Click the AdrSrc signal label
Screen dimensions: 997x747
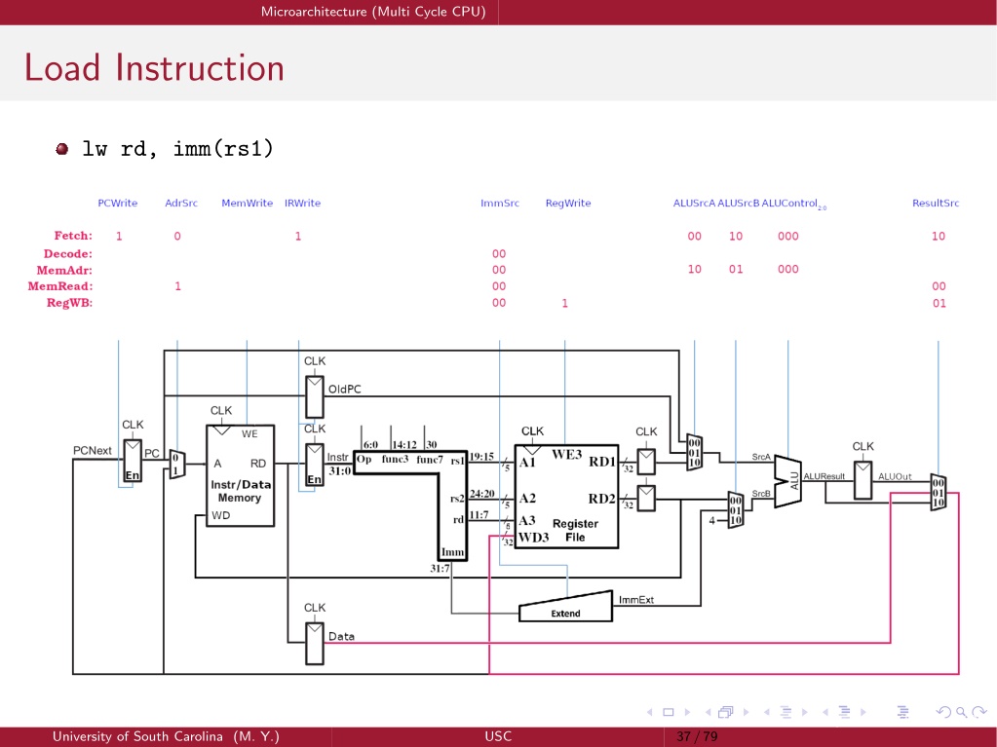[181, 204]
